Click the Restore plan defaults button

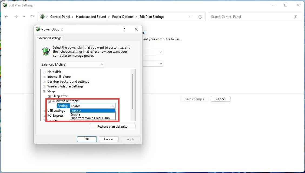[x=112, y=126]
